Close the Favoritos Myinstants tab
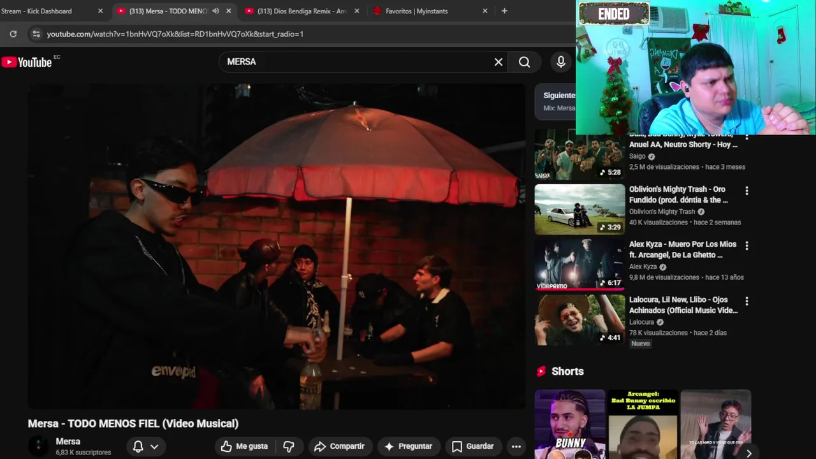This screenshot has height=459, width=816. [485, 11]
